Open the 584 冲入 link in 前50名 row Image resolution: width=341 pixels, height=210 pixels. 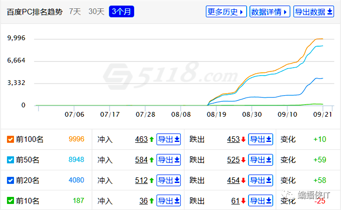[x=142, y=160]
